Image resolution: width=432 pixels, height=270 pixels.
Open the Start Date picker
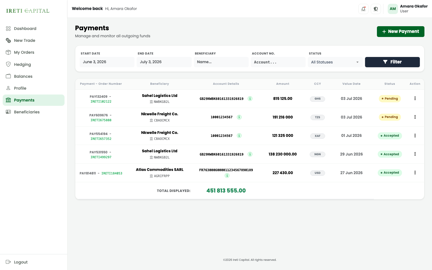[x=107, y=62]
